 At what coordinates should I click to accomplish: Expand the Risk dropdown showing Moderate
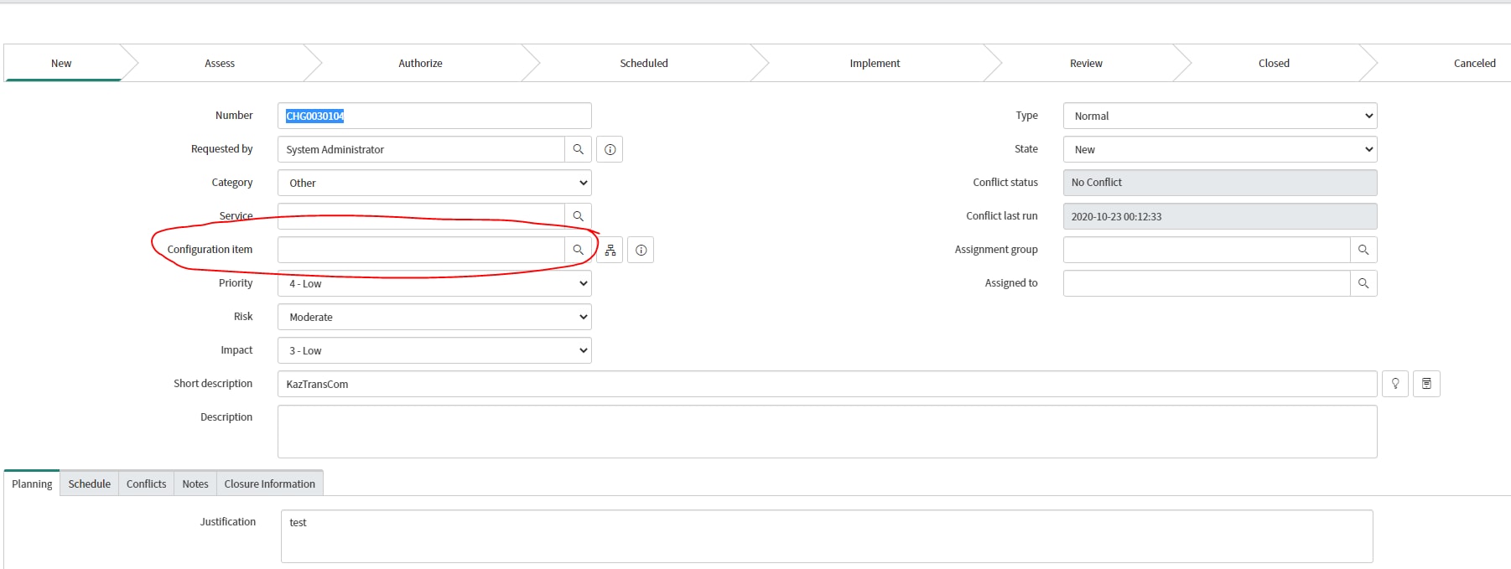434,317
